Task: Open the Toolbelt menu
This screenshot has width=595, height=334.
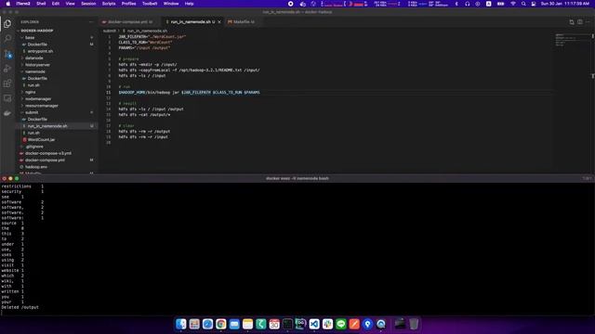Action: click(150, 4)
